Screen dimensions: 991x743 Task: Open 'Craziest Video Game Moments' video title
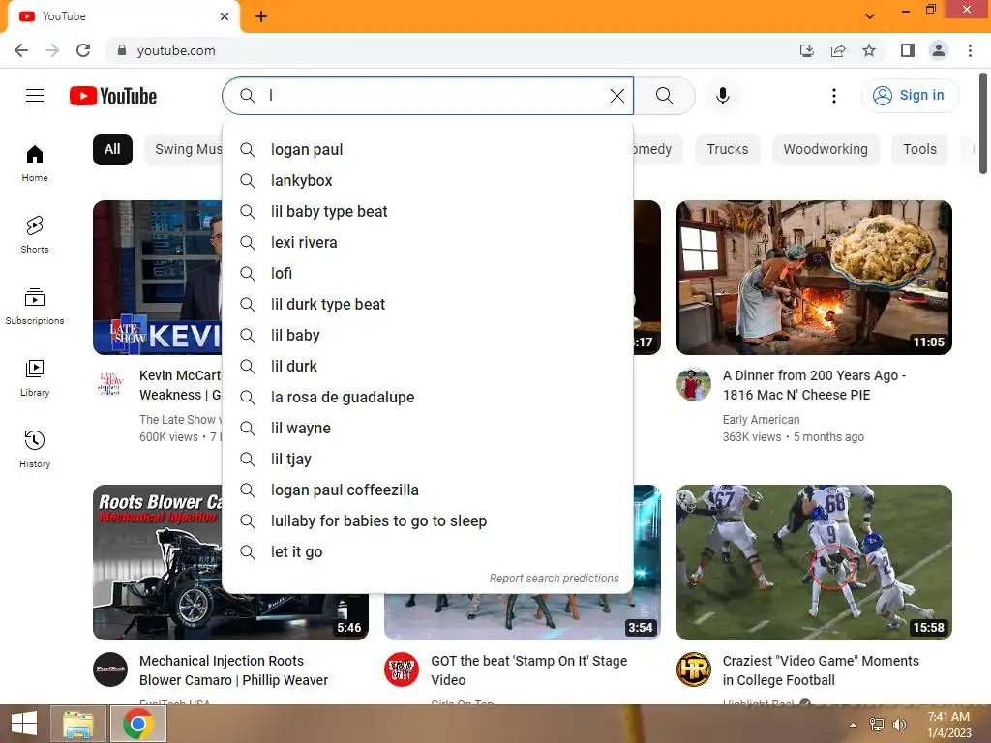pos(821,670)
